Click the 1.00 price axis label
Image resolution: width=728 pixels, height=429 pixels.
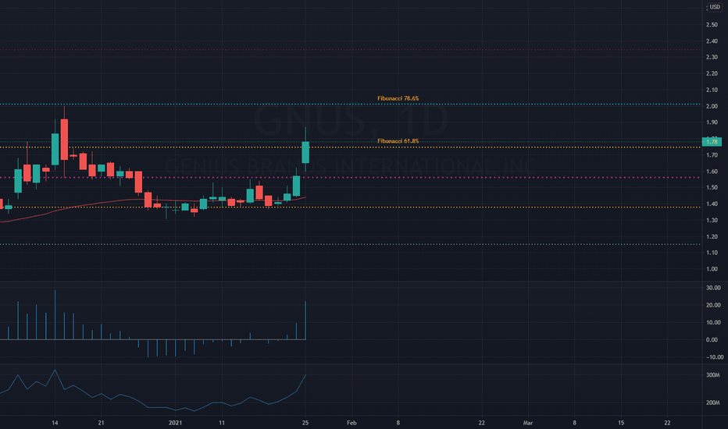coord(712,269)
